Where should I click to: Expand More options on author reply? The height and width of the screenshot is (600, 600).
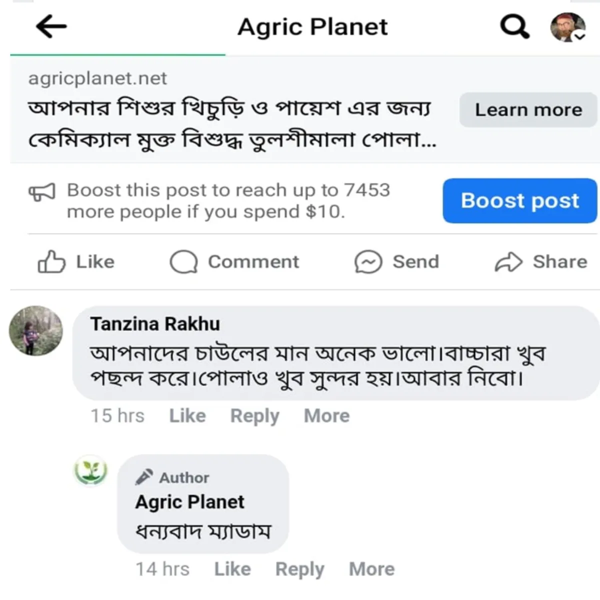(371, 569)
